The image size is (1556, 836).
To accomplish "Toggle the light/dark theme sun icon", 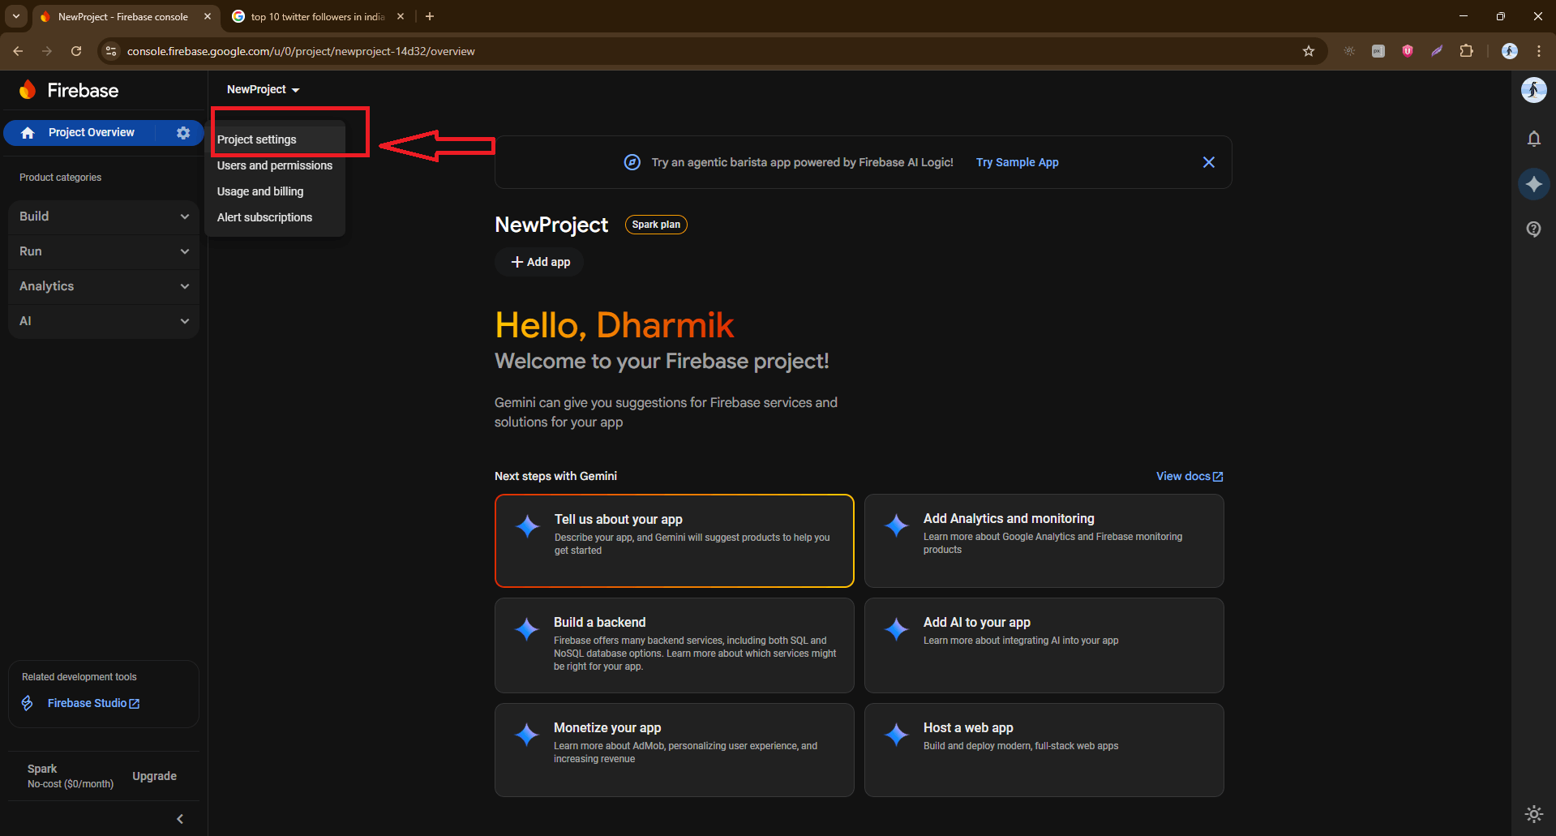I will click(x=1533, y=813).
